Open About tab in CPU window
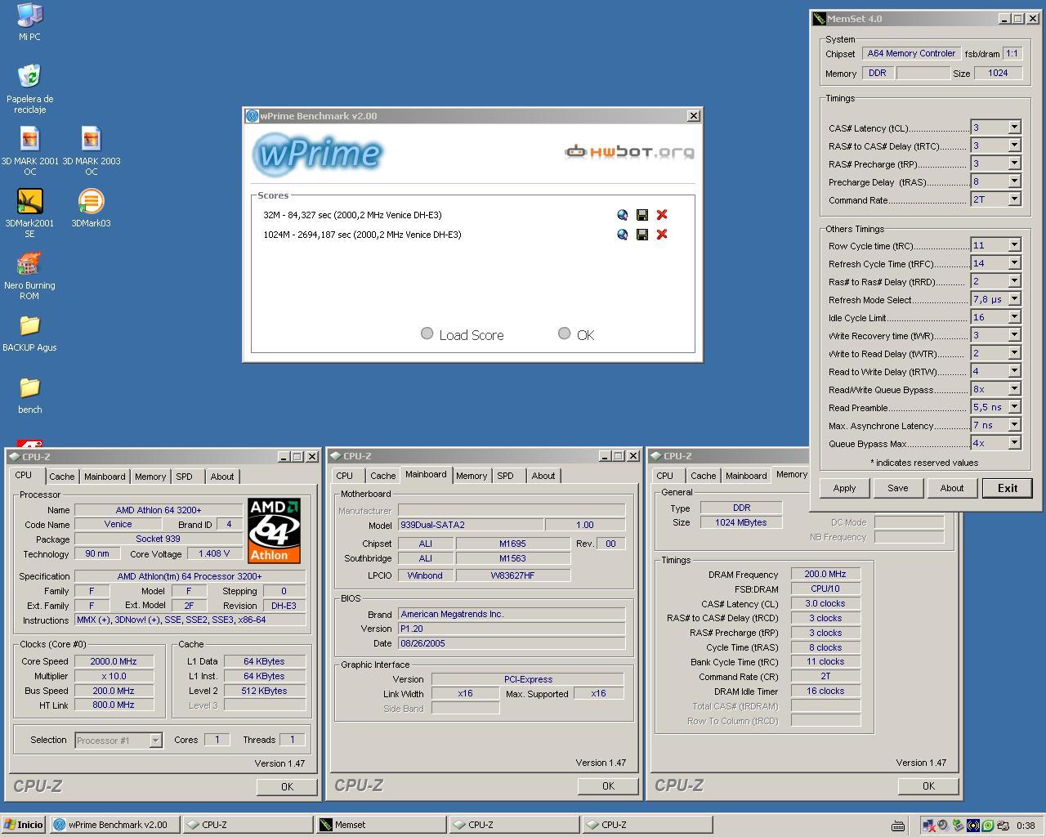The image size is (1046, 837). (222, 477)
